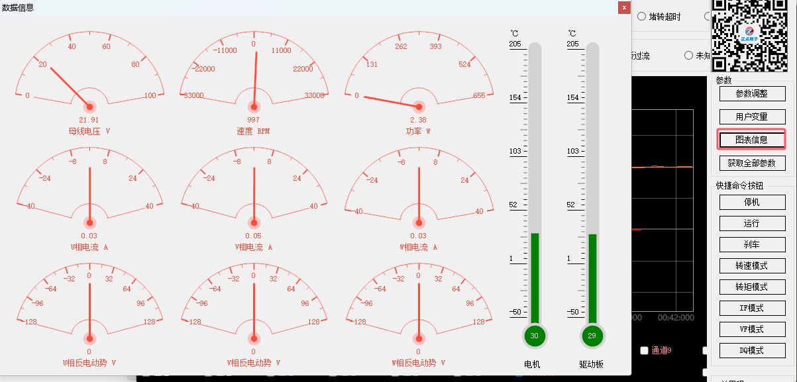Image resolution: width=797 pixels, height=382 pixels.
Task: Click the 快捷命令按钮 group label
Action: point(739,186)
